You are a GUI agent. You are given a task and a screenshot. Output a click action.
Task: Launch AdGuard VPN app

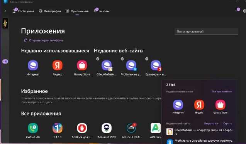coord(107,131)
